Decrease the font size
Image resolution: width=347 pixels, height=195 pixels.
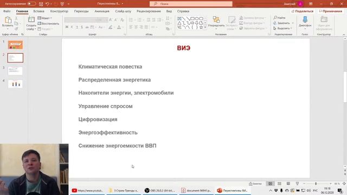coord(115,20)
